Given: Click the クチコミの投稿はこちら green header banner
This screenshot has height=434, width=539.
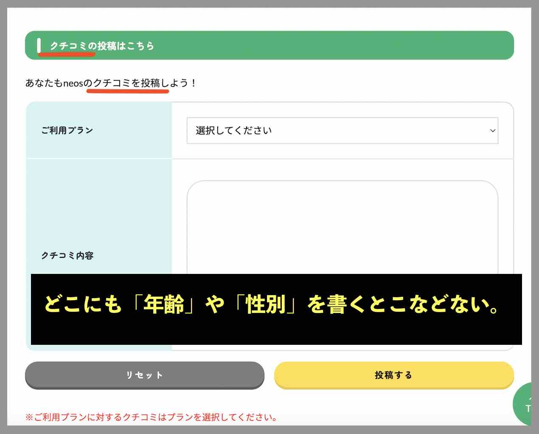Looking at the screenshot, I should point(269,45).
